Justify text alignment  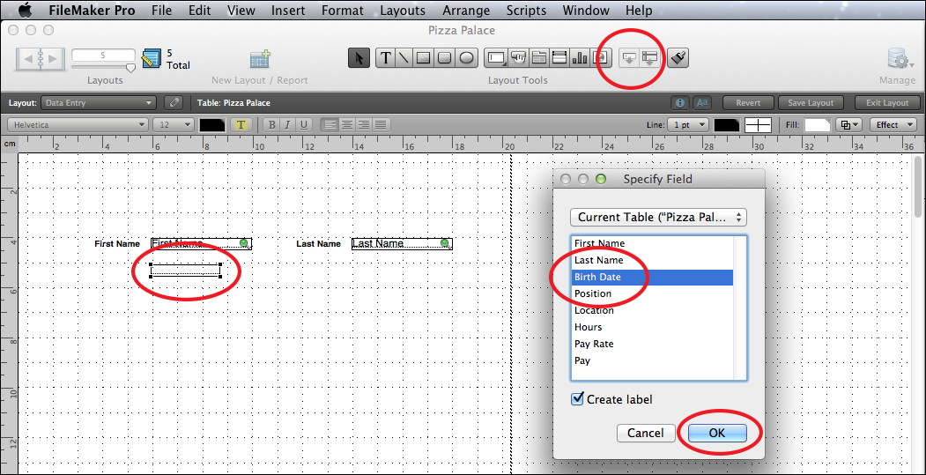click(381, 125)
